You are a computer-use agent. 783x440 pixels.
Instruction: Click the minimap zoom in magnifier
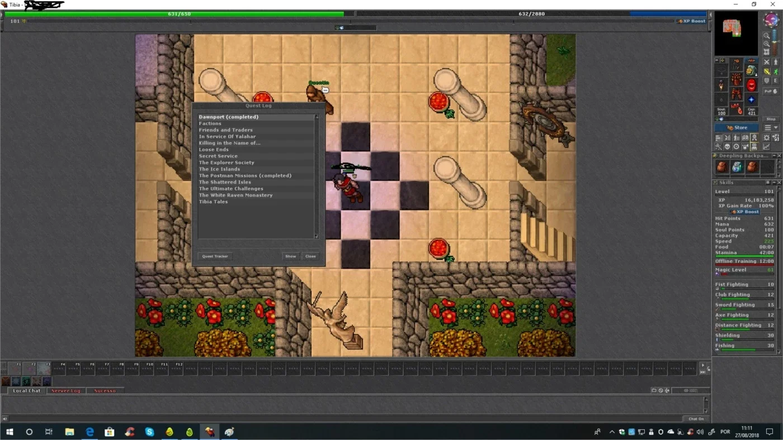coord(766,44)
